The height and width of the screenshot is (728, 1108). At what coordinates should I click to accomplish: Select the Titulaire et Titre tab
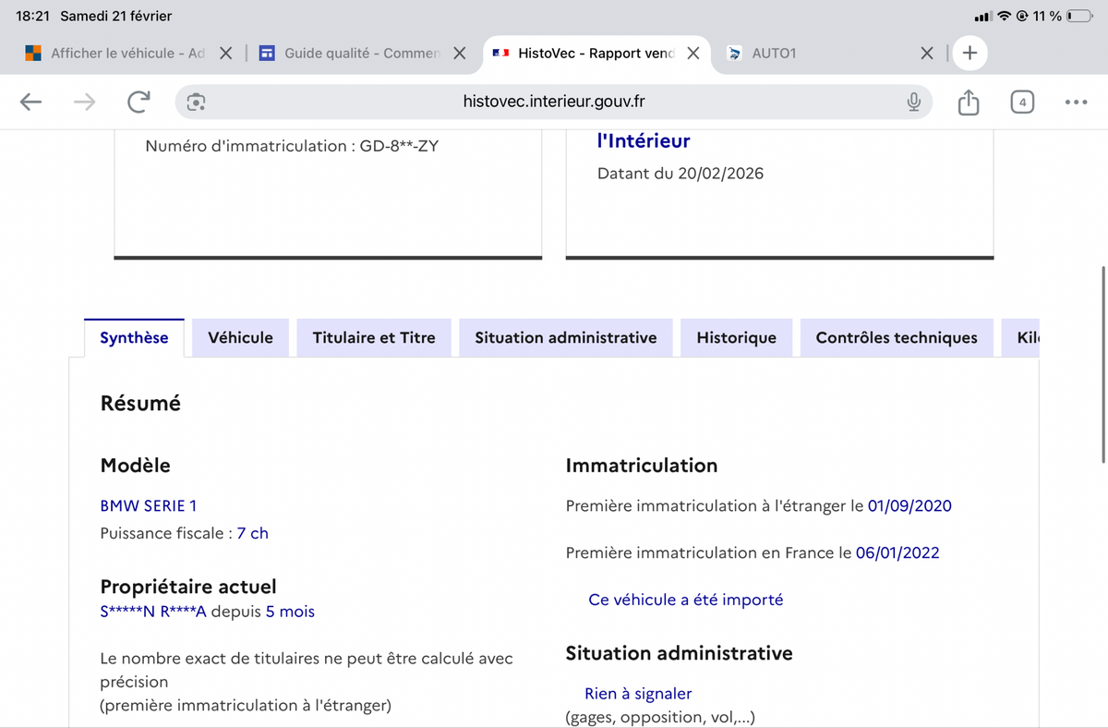[374, 338]
